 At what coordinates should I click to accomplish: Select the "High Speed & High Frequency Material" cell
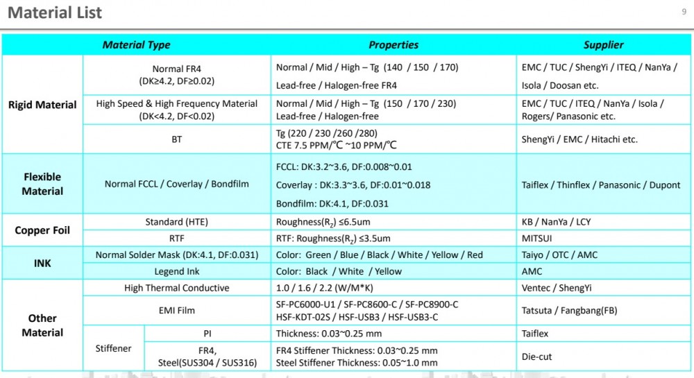click(176, 110)
